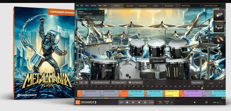Click the chimes on the drum kit
This screenshot has height=111, width=231.
pos(98,49)
